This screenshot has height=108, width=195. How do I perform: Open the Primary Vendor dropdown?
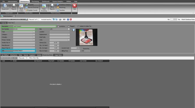[x=34, y=40]
